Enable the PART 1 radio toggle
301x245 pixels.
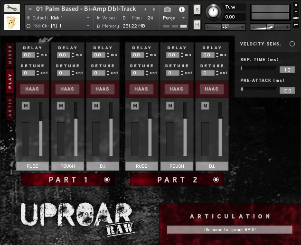tap(107, 180)
